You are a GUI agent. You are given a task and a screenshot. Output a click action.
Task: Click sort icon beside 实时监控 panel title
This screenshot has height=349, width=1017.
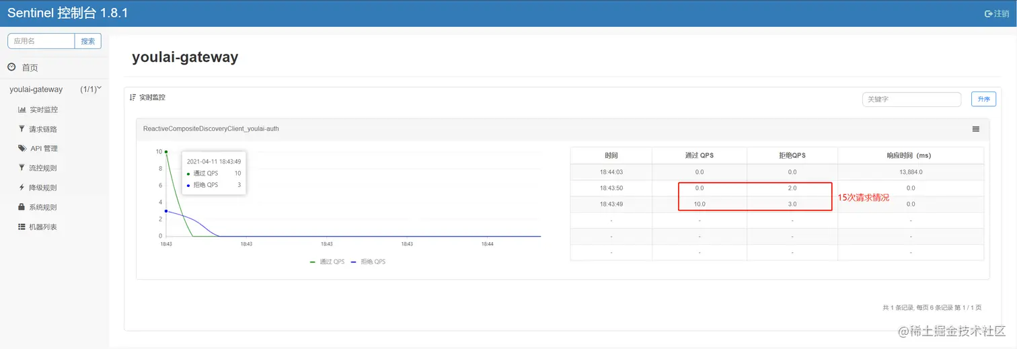coord(133,98)
